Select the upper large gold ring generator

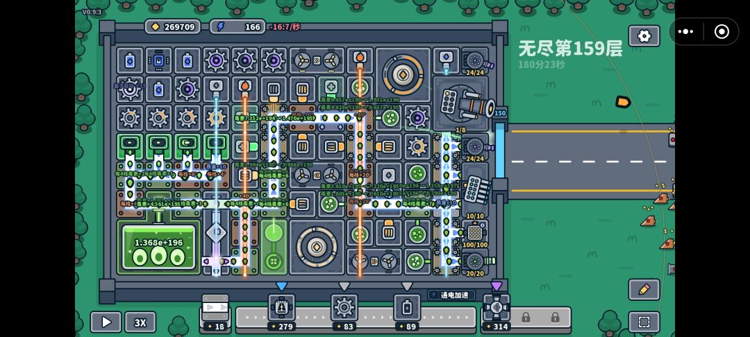pyautogui.click(x=403, y=74)
